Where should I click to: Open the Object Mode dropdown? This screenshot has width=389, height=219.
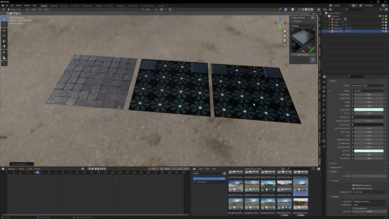15,10
